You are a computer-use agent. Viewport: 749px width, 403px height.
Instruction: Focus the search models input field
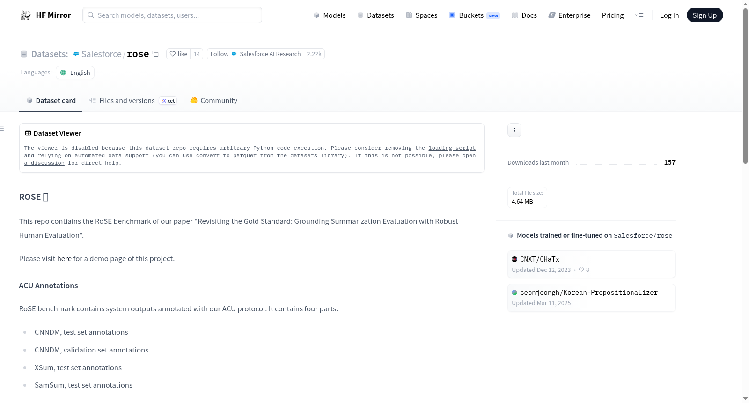(172, 15)
